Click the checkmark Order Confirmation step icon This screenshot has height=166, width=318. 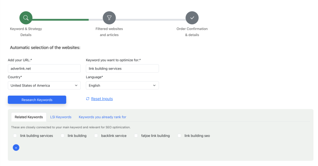tap(192, 18)
